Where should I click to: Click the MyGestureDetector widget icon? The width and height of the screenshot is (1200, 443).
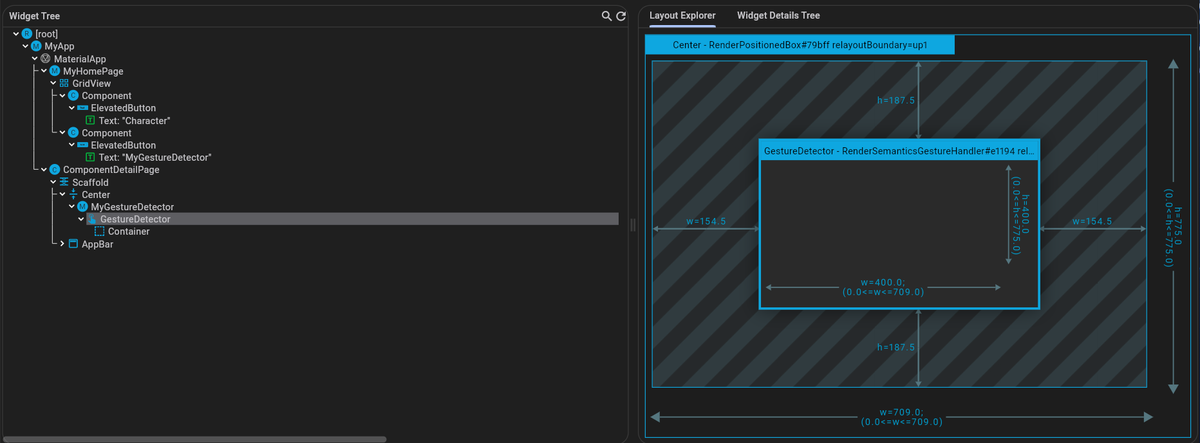click(82, 207)
